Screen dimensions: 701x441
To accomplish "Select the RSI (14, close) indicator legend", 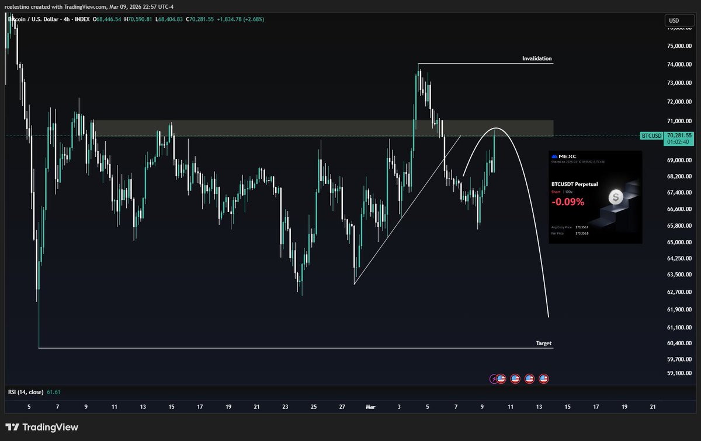I will [x=27, y=392].
